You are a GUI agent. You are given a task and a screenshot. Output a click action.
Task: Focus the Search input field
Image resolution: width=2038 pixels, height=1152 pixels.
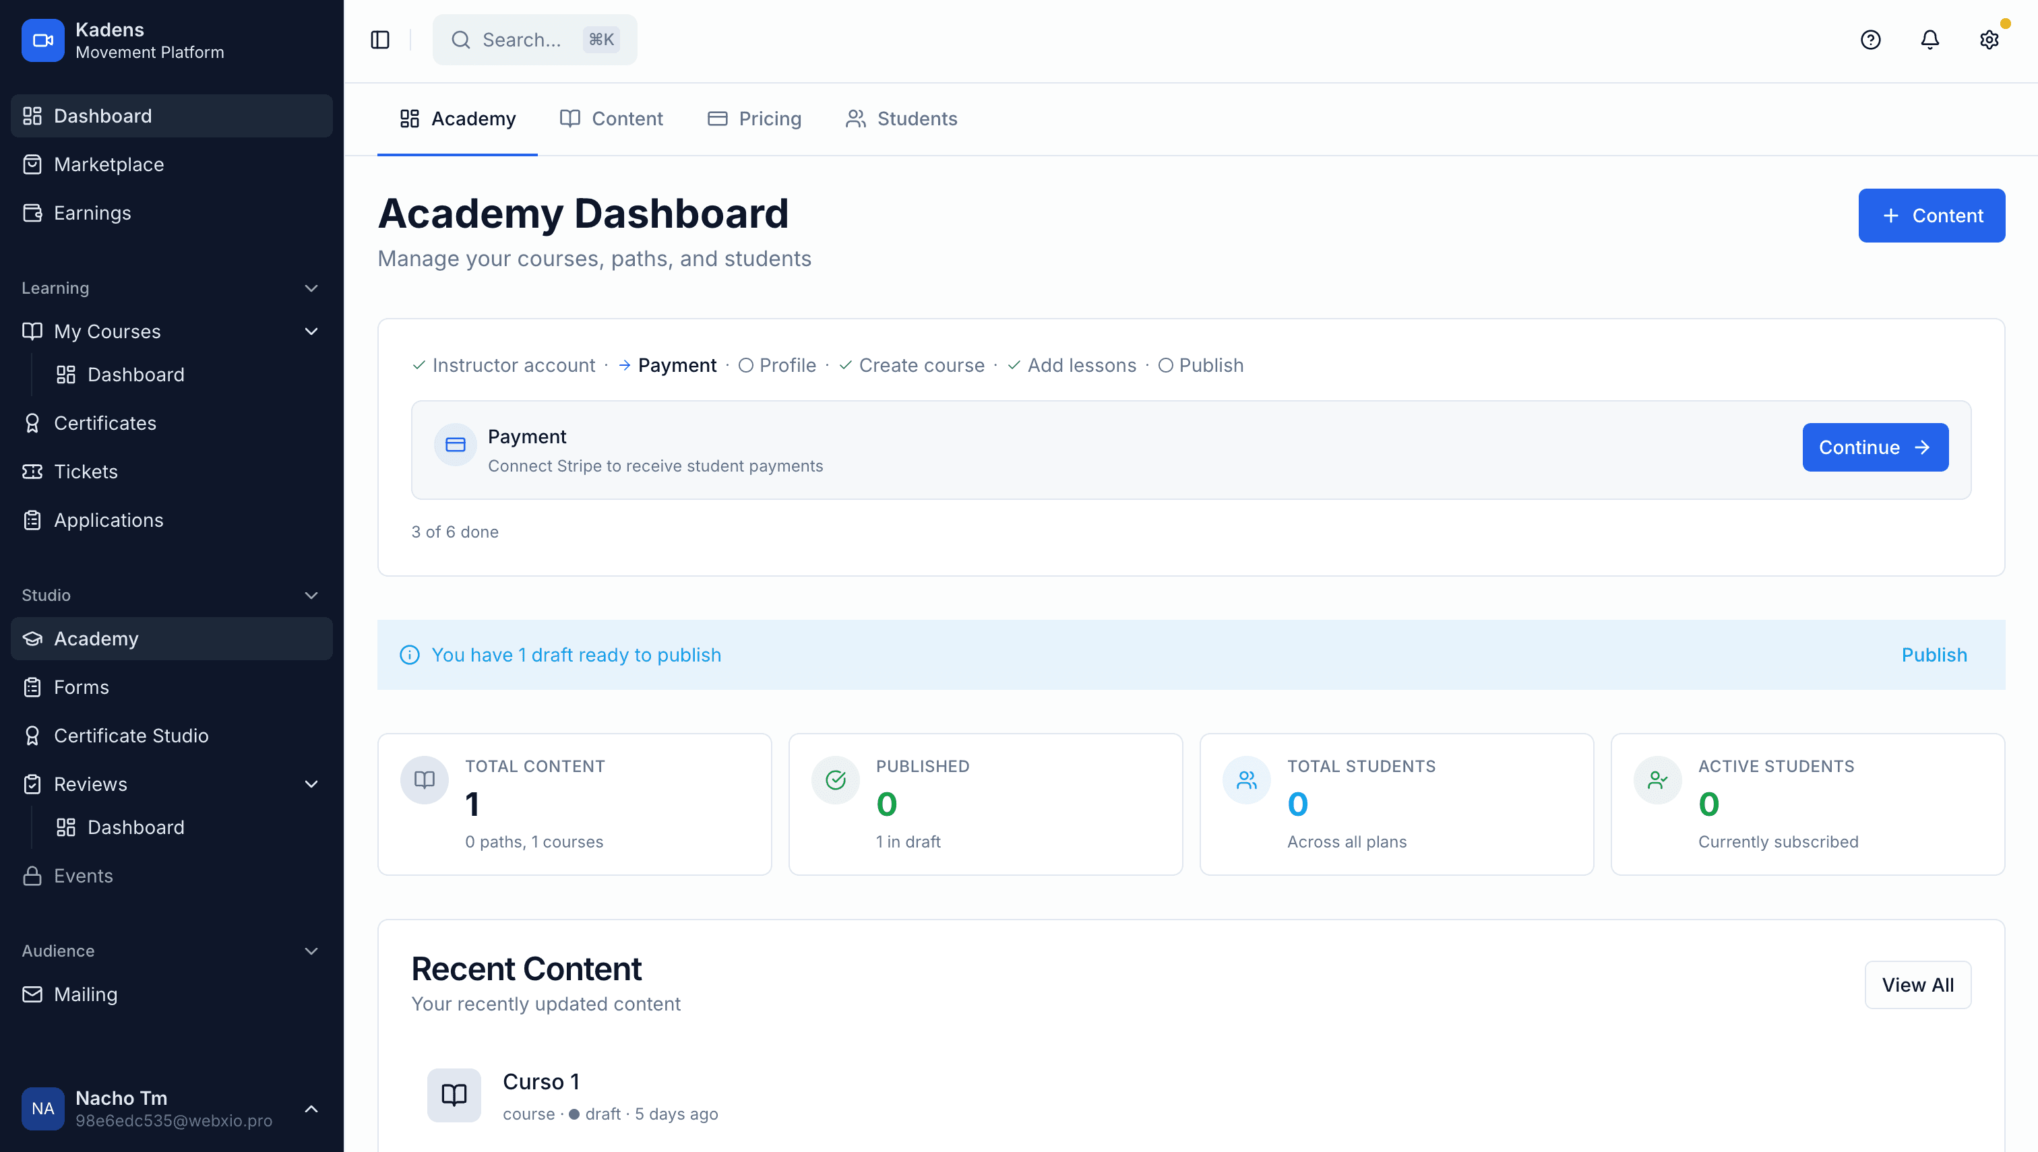[522, 40]
